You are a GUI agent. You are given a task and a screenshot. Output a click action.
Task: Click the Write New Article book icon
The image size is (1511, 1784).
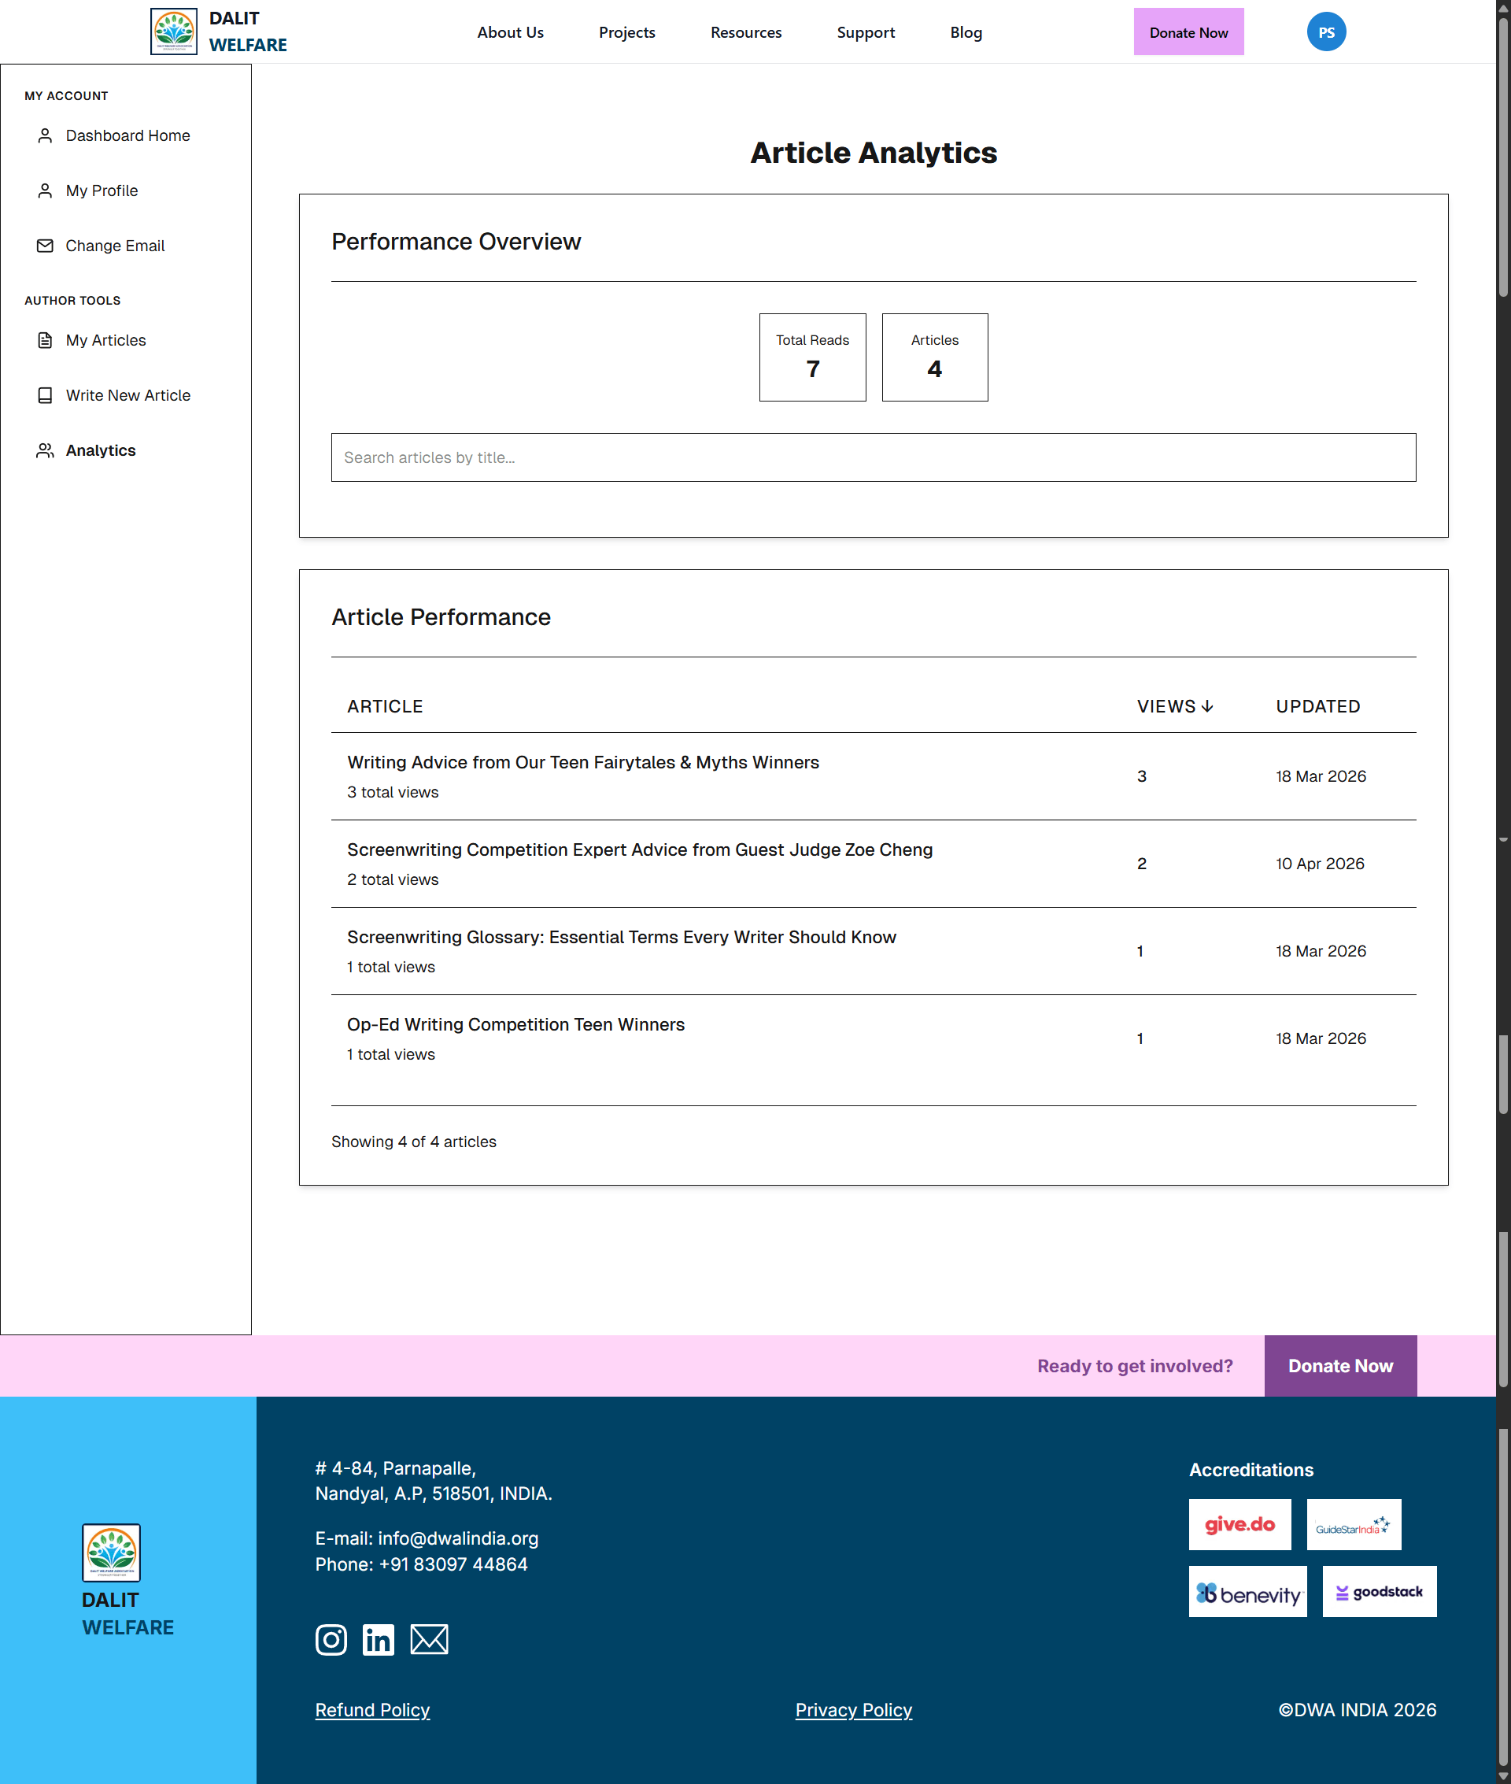point(46,395)
